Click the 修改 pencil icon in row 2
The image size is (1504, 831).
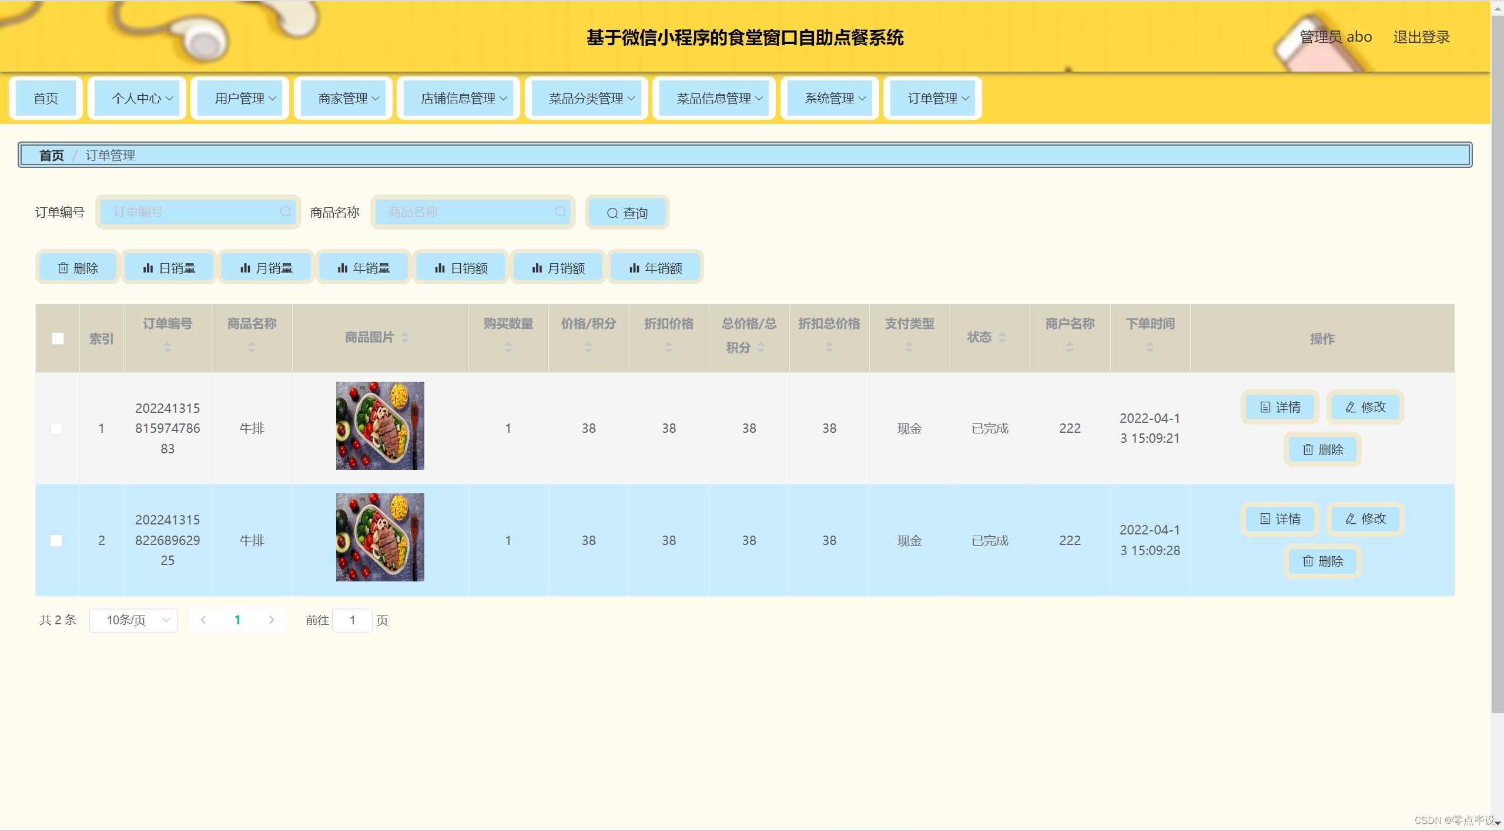coord(1351,519)
